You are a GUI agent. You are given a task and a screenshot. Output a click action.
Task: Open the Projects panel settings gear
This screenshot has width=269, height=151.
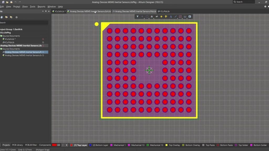pos(17,17)
